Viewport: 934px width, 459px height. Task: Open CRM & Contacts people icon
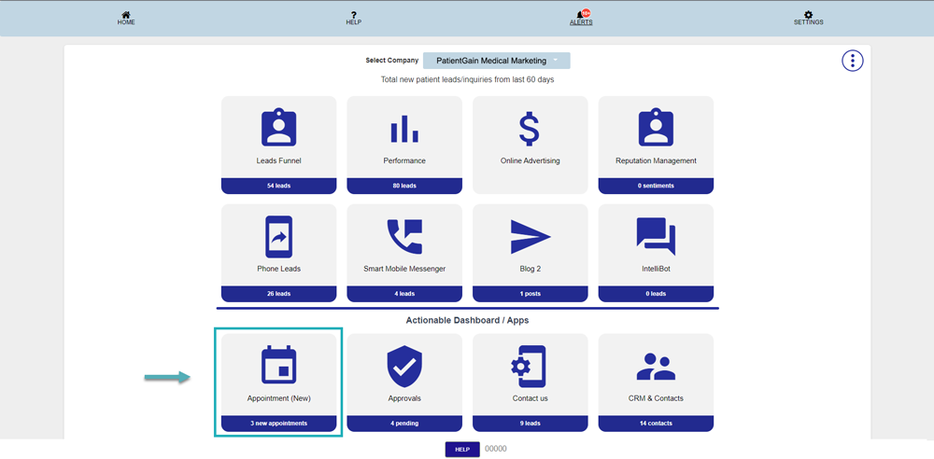[x=656, y=366]
